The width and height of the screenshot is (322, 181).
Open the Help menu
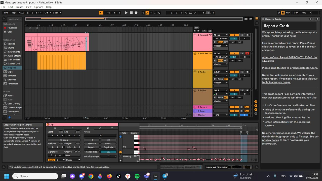[49, 7]
